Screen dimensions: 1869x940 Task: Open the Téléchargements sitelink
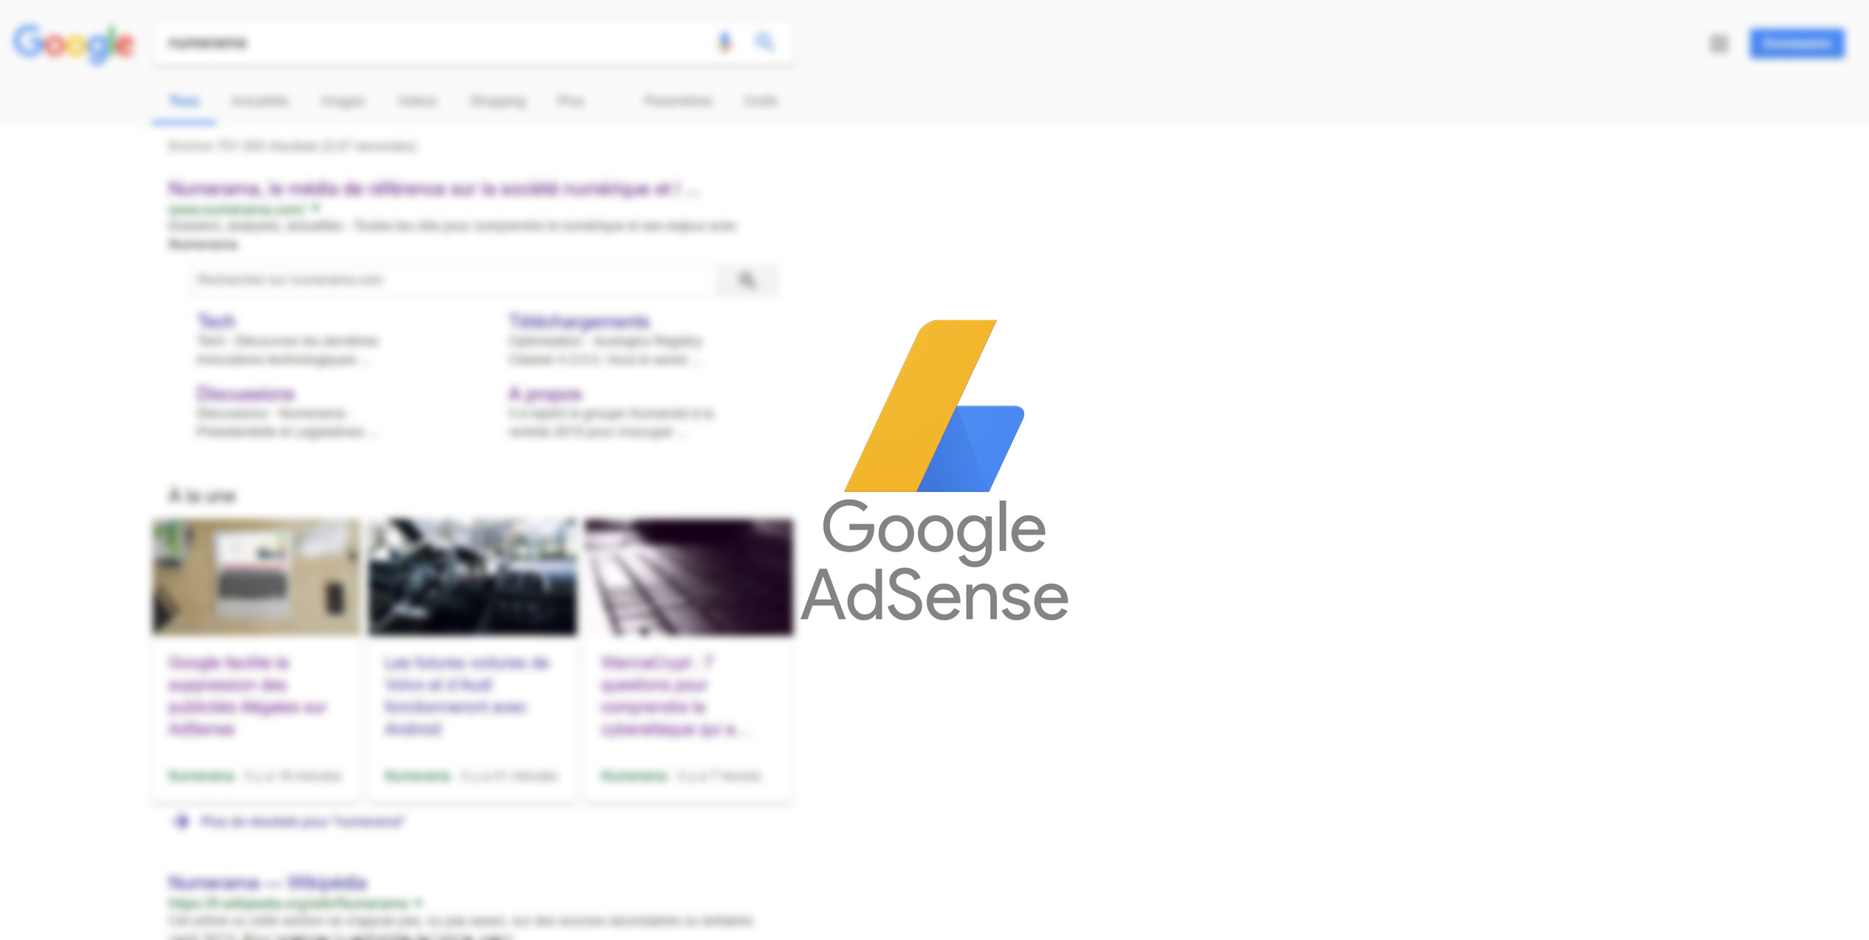tap(580, 321)
